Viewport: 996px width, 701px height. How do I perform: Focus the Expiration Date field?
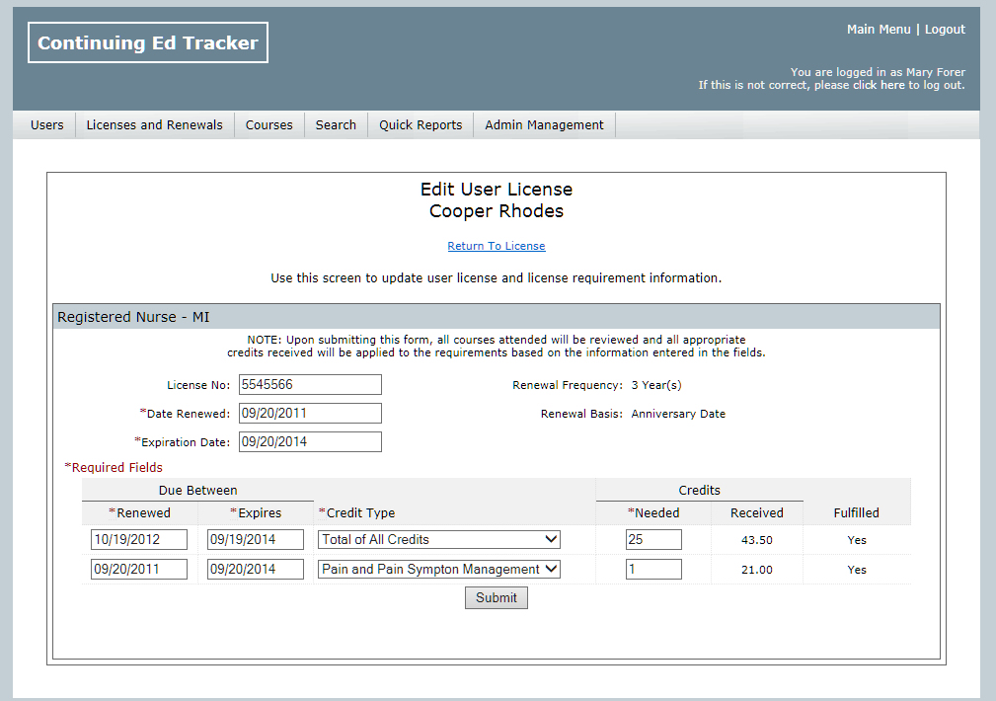tap(309, 442)
